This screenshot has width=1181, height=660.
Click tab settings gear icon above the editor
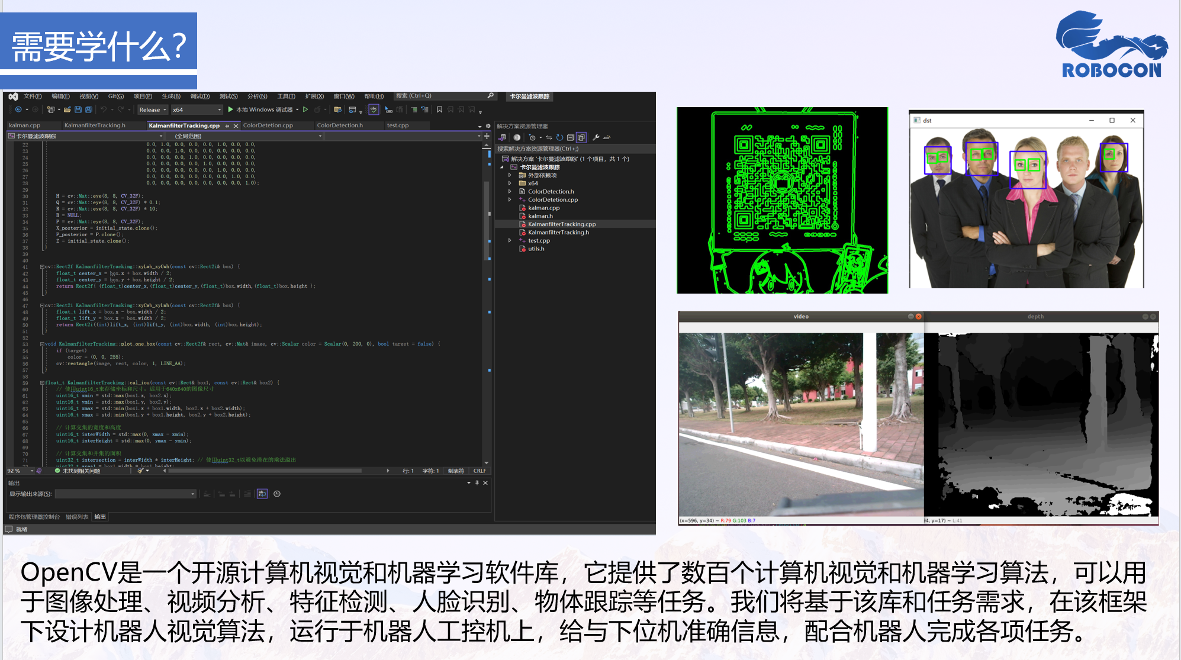point(488,126)
